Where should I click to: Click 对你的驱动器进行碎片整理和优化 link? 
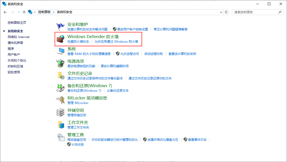tap(115, 140)
